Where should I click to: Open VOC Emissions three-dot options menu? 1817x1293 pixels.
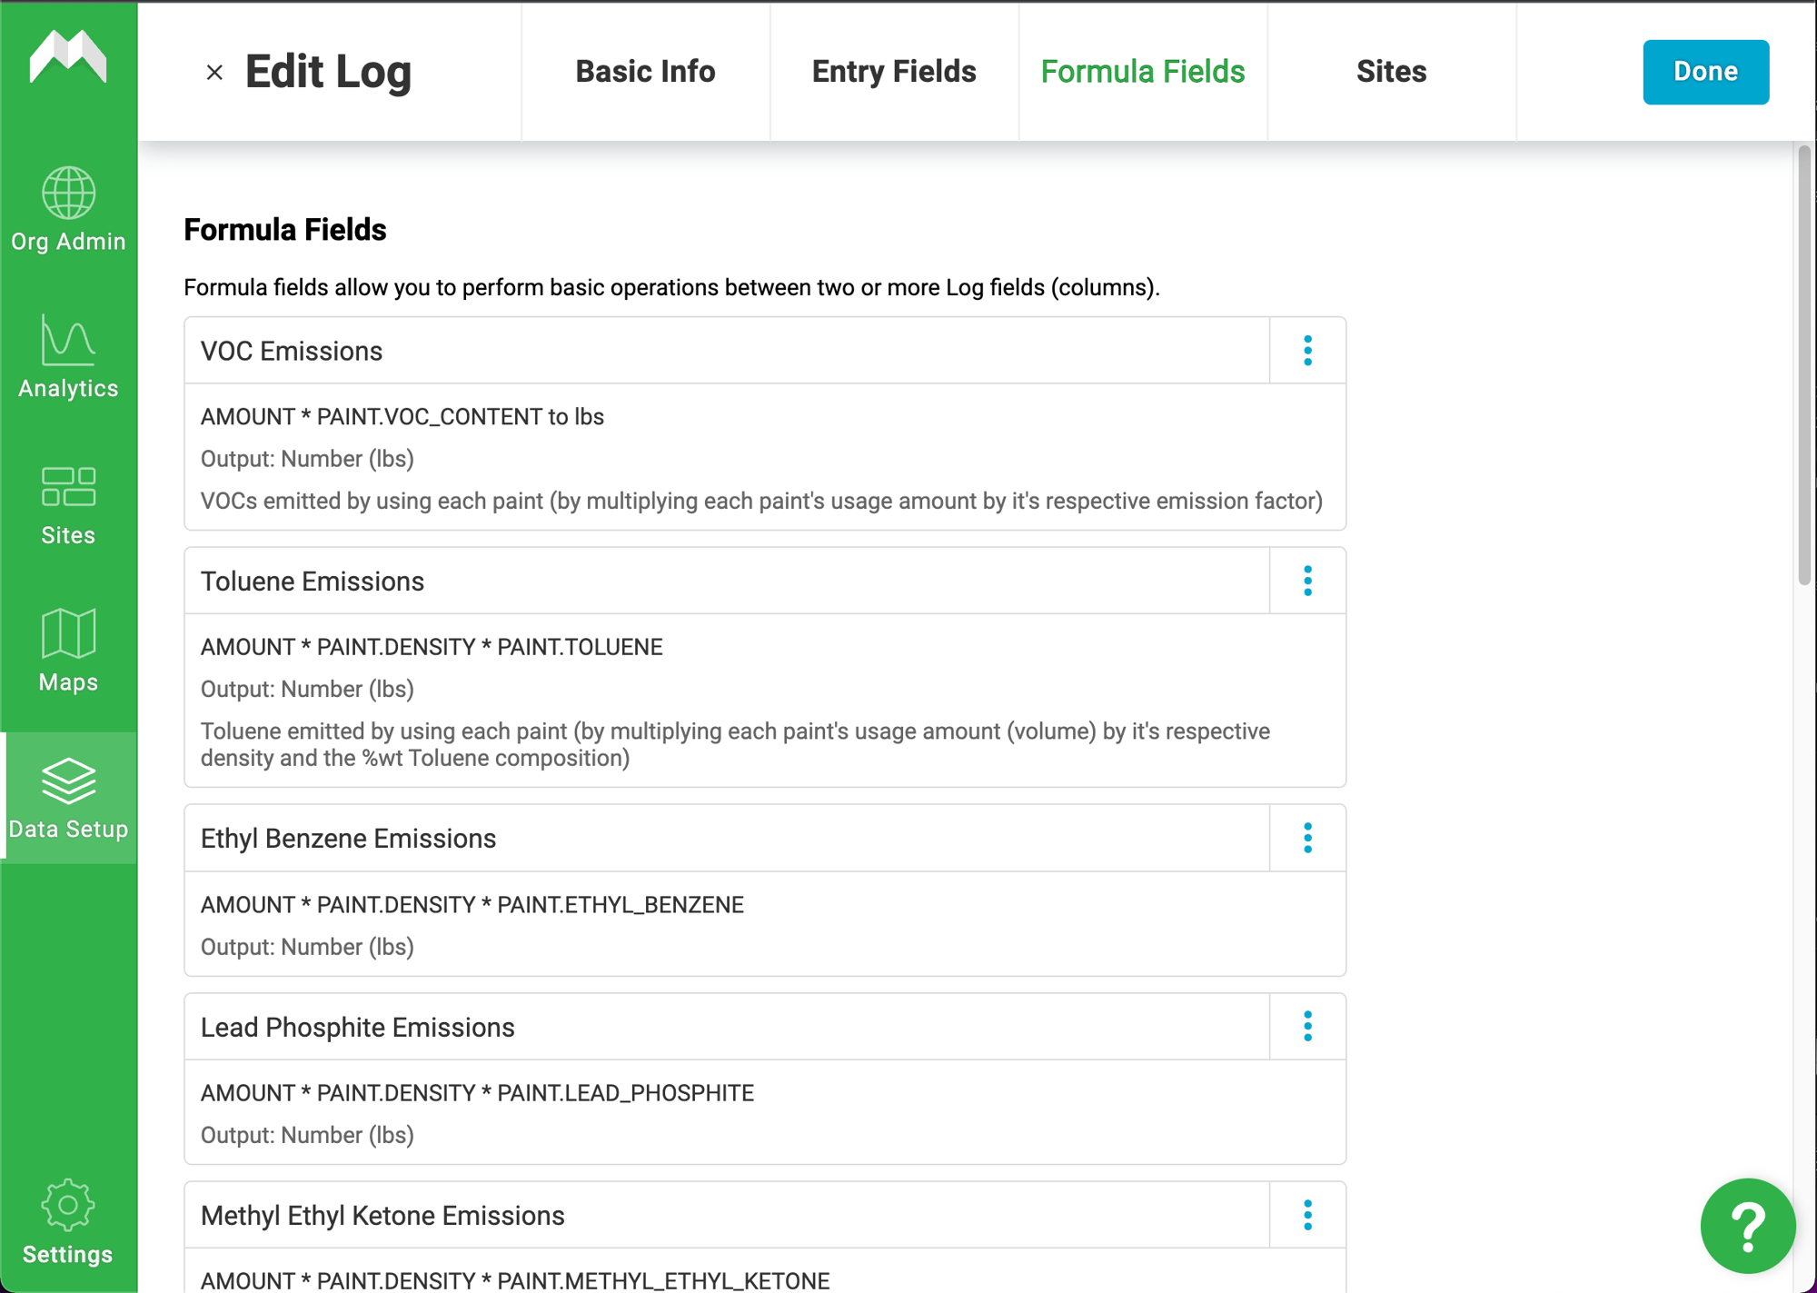(1307, 351)
